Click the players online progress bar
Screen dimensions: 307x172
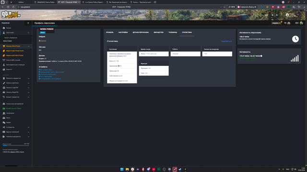16,145
